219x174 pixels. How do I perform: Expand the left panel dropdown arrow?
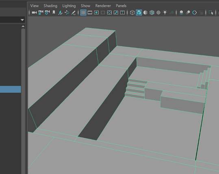pyautogui.click(x=22, y=20)
